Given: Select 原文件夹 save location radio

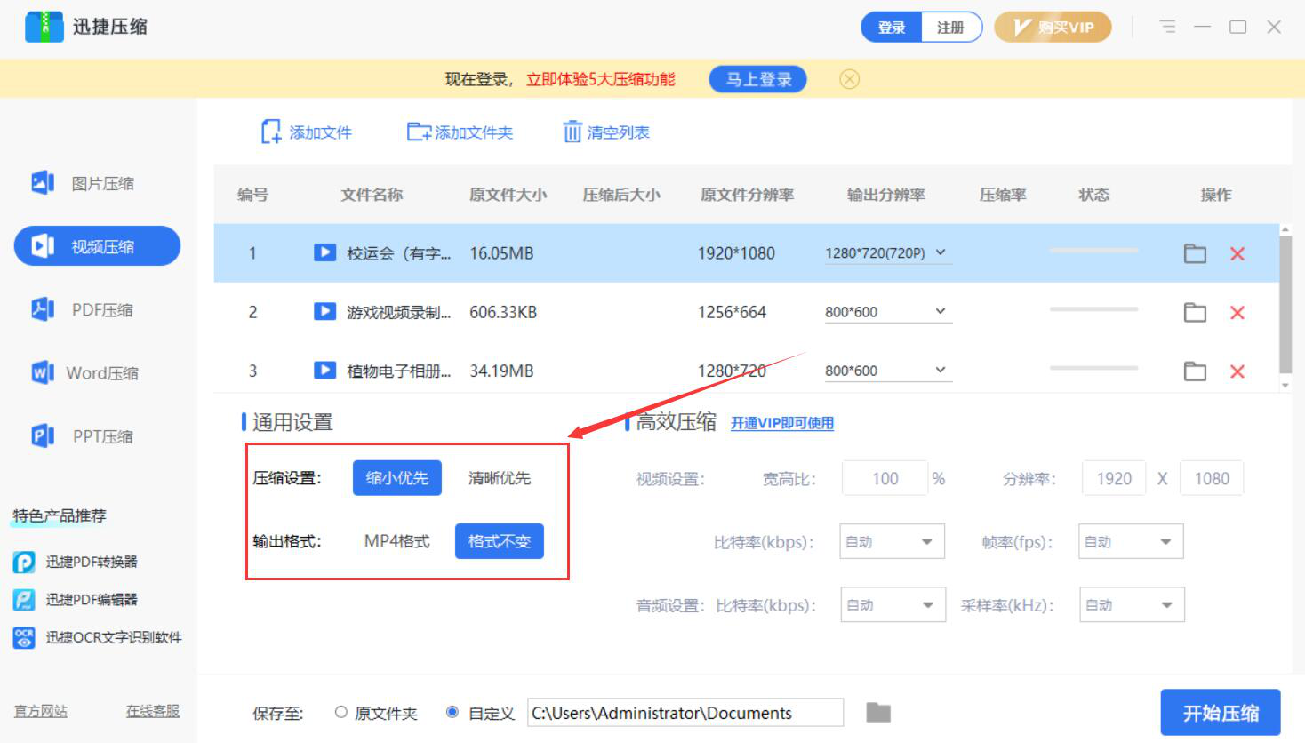Looking at the screenshot, I should [x=340, y=712].
